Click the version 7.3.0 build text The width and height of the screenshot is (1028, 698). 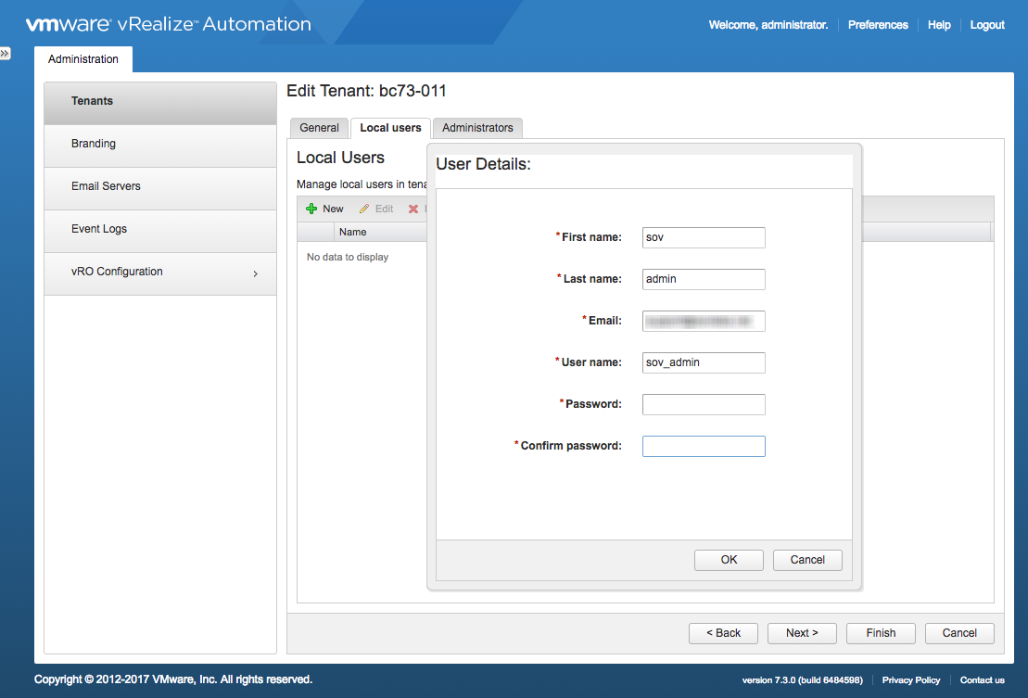[x=803, y=680]
